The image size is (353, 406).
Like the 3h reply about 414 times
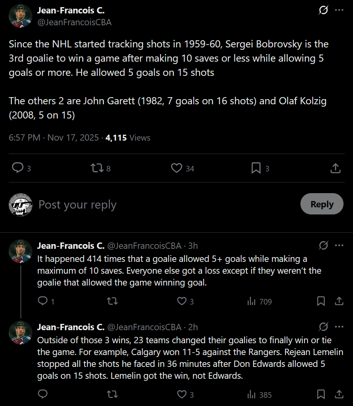[x=181, y=301]
